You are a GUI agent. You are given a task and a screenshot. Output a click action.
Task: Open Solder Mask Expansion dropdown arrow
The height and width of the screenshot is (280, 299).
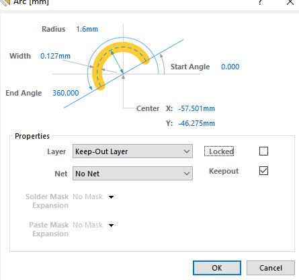click(111, 197)
